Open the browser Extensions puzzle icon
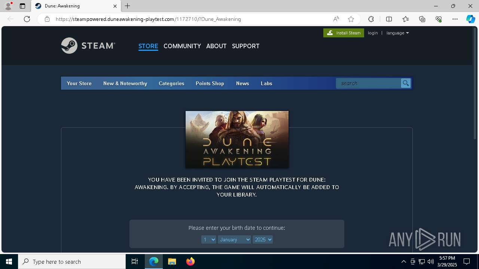The image size is (479, 269). coord(371,19)
